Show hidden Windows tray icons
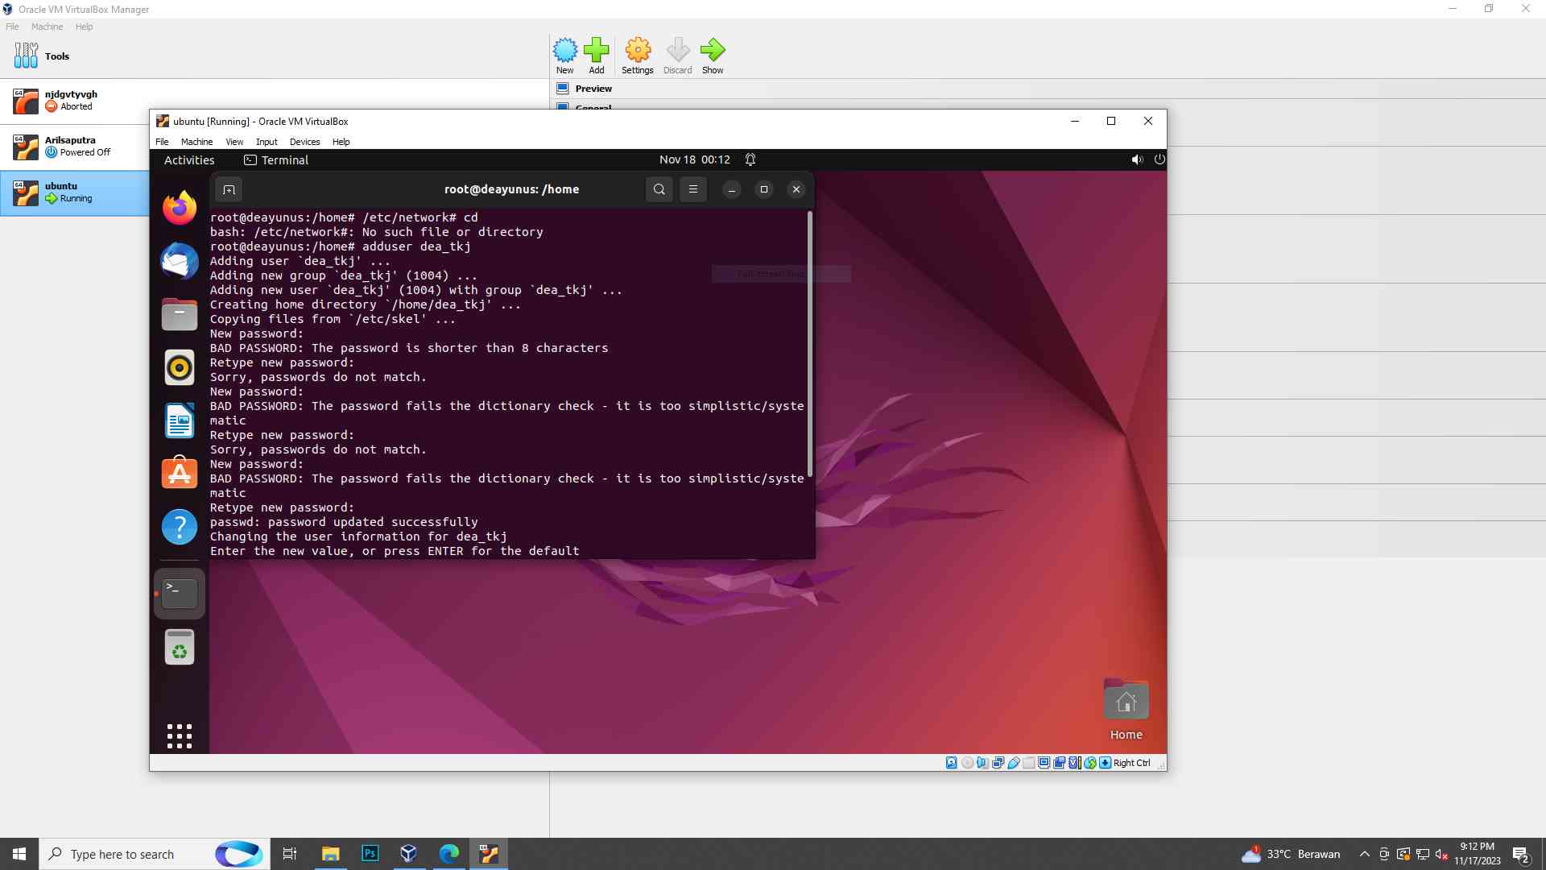The height and width of the screenshot is (870, 1546). pos(1364,854)
